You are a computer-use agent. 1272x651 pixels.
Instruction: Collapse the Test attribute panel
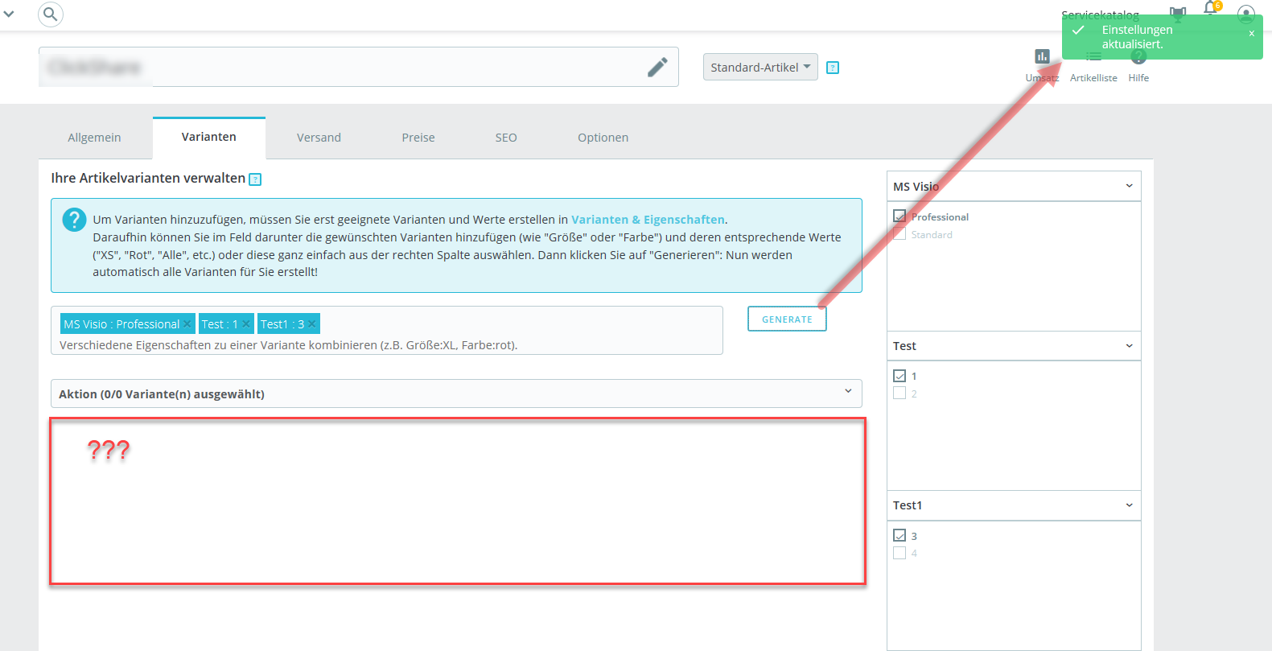point(1129,346)
